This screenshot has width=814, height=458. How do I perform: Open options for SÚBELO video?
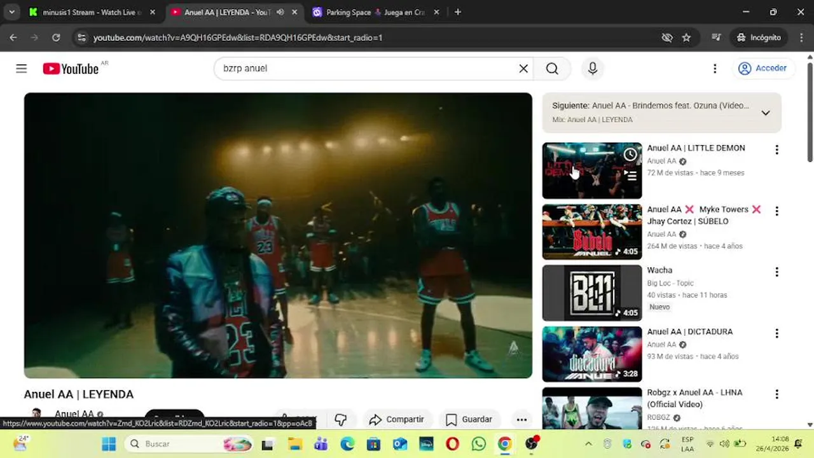776,211
